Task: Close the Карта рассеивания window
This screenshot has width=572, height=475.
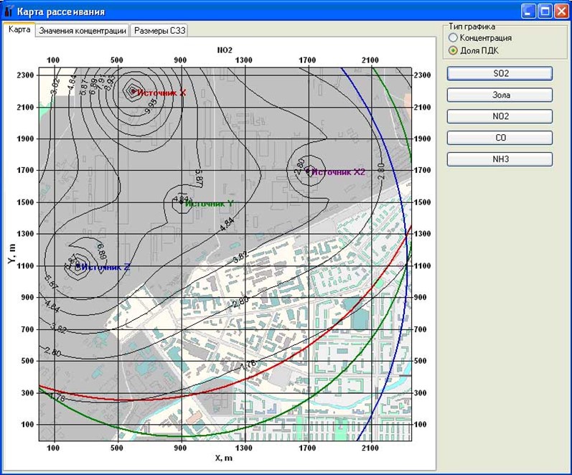Action: pos(560,11)
